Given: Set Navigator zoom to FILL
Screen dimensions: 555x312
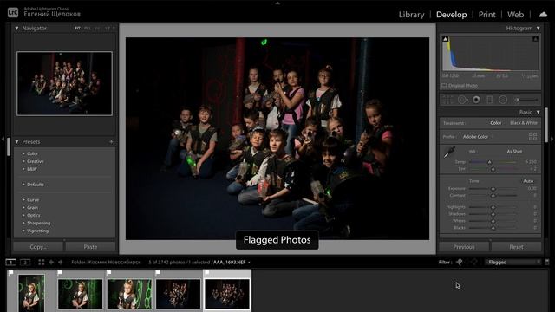Looking at the screenshot, I should click(88, 28).
